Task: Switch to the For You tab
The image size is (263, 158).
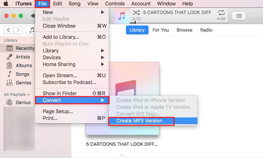Action: point(160,30)
